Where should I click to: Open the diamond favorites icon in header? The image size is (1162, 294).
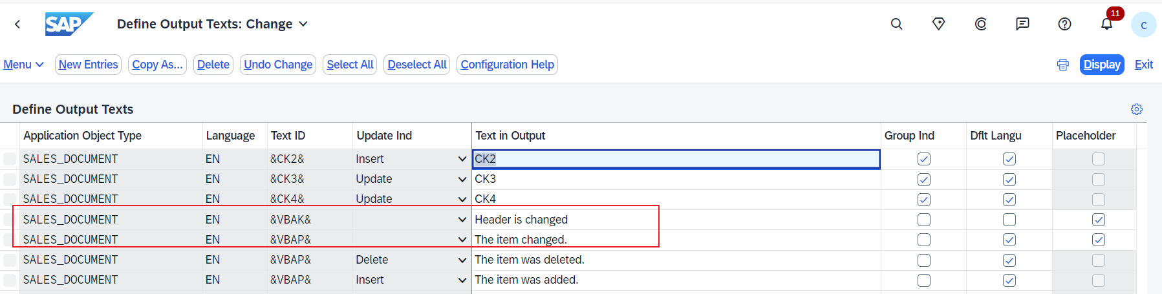tap(938, 24)
